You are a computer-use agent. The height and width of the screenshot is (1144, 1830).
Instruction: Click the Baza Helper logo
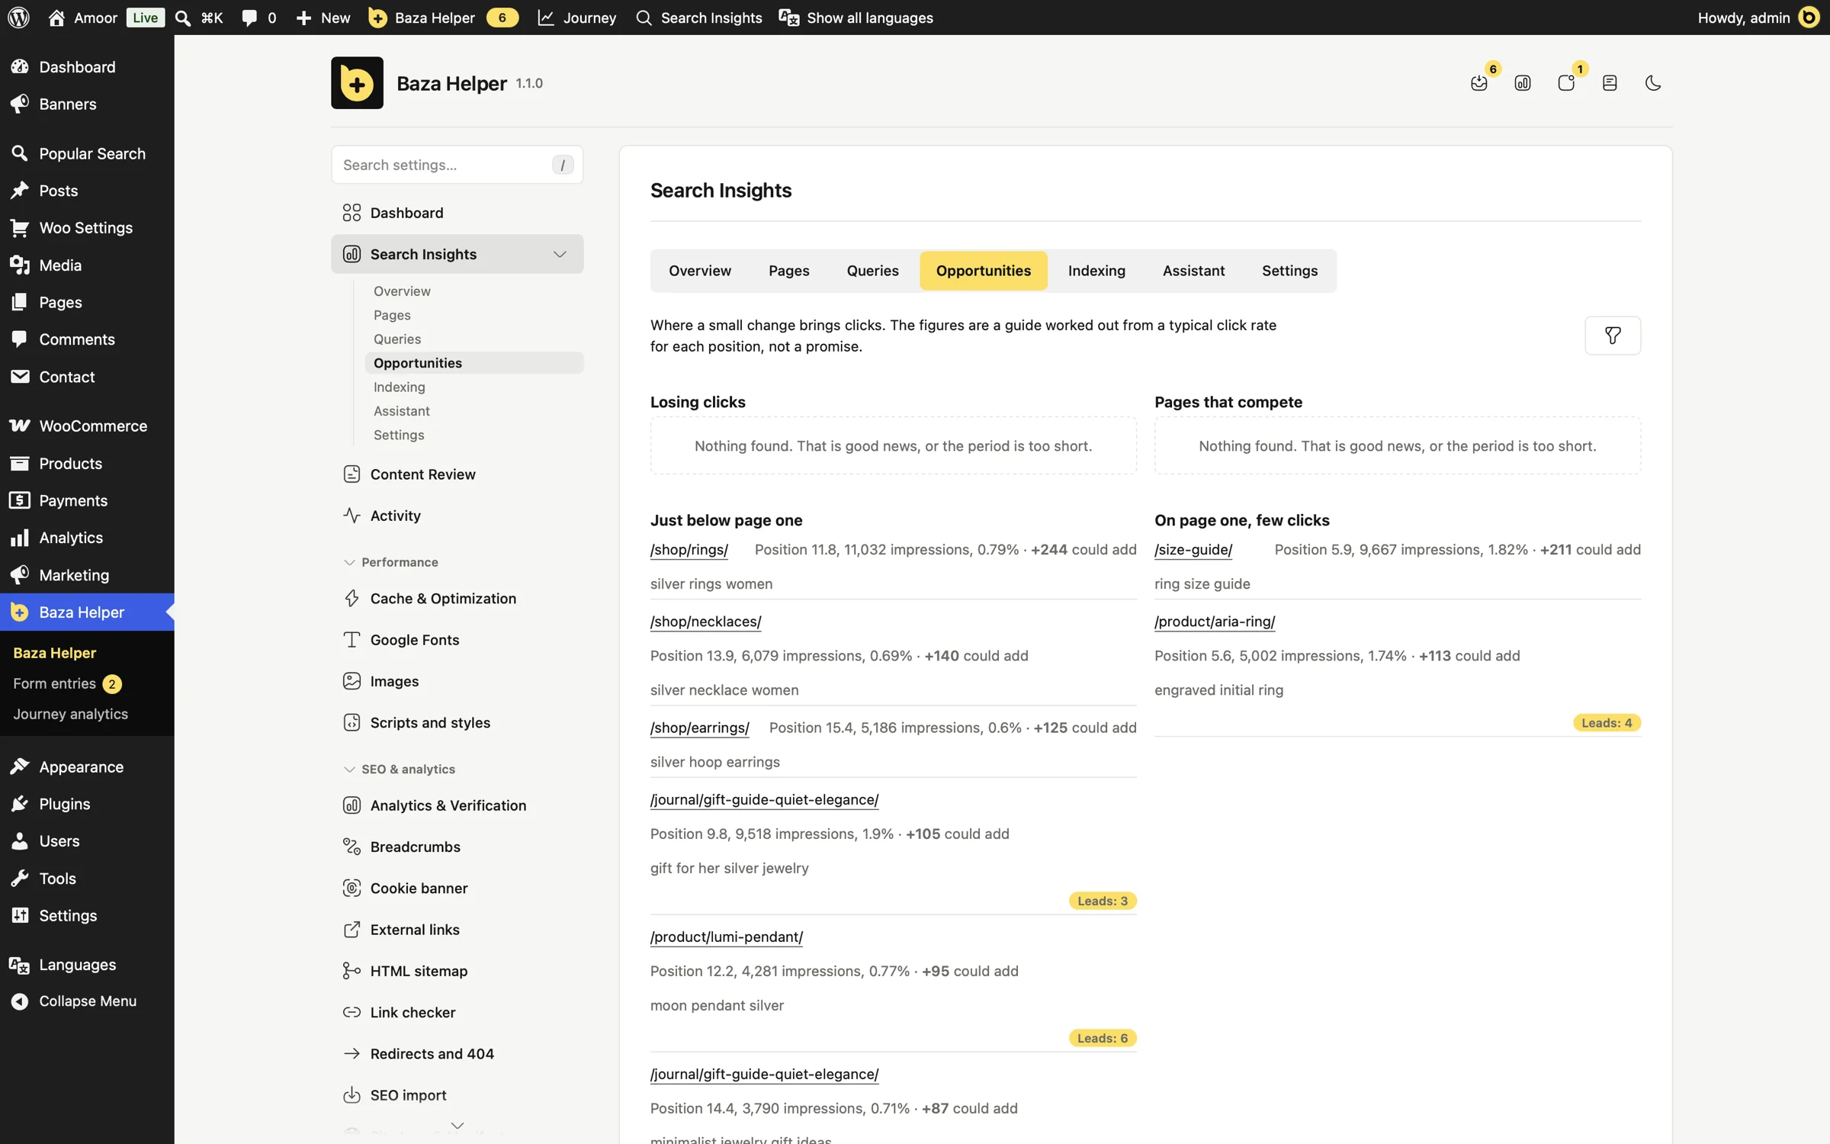coord(357,83)
